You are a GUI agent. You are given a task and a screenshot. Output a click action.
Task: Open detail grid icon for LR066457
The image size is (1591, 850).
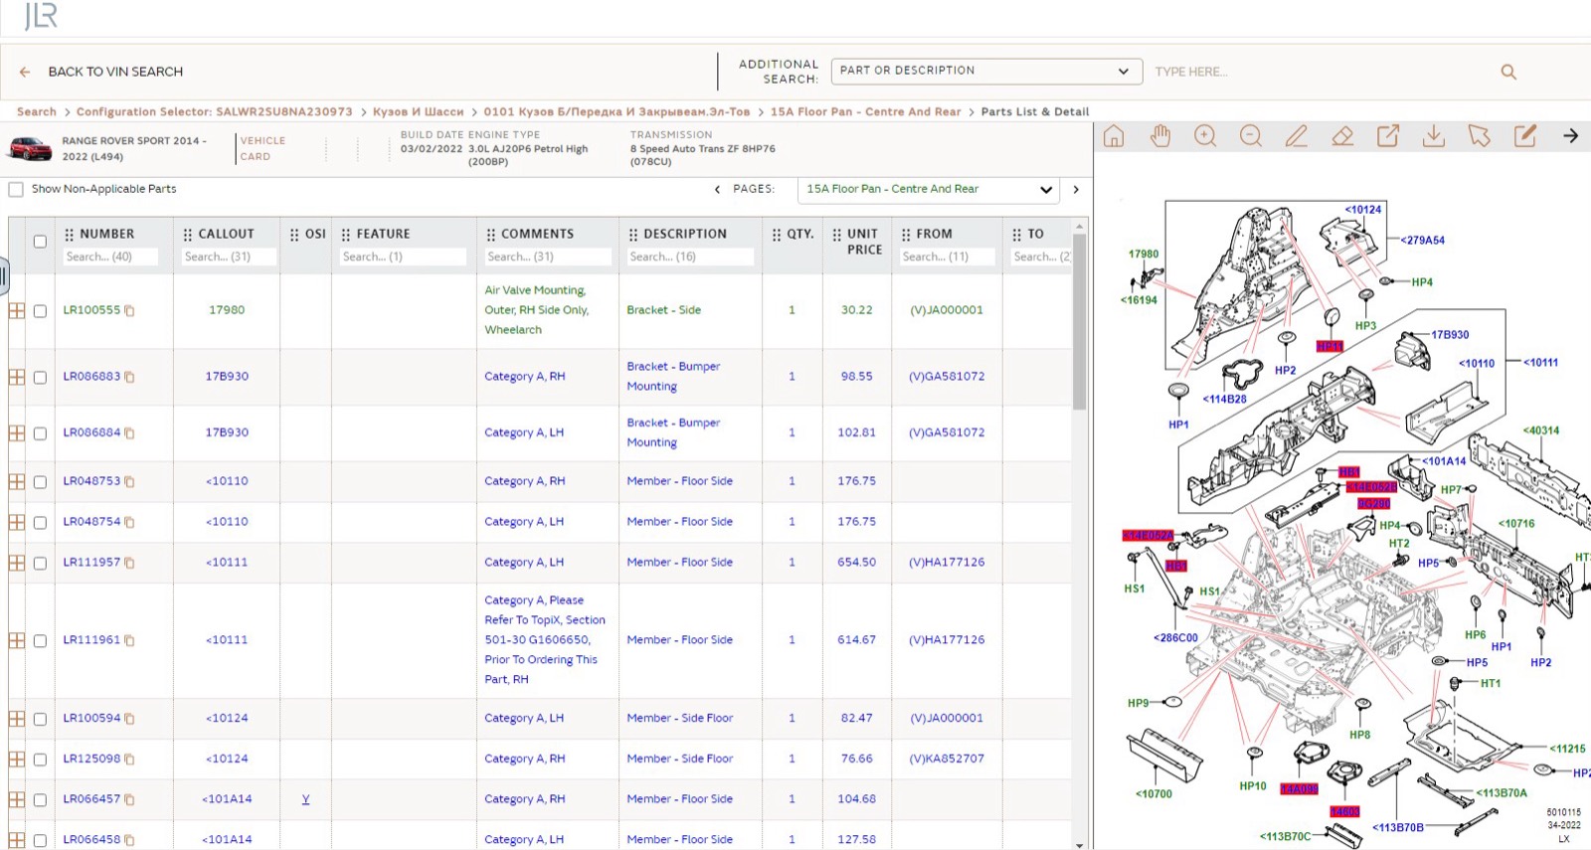pos(17,798)
